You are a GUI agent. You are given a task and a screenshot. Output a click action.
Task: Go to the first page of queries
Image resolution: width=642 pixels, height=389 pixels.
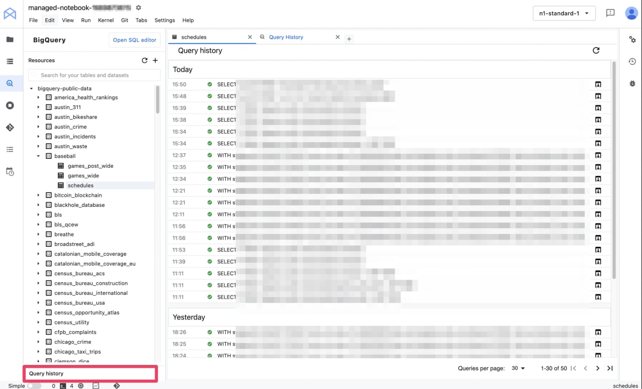[x=574, y=368]
